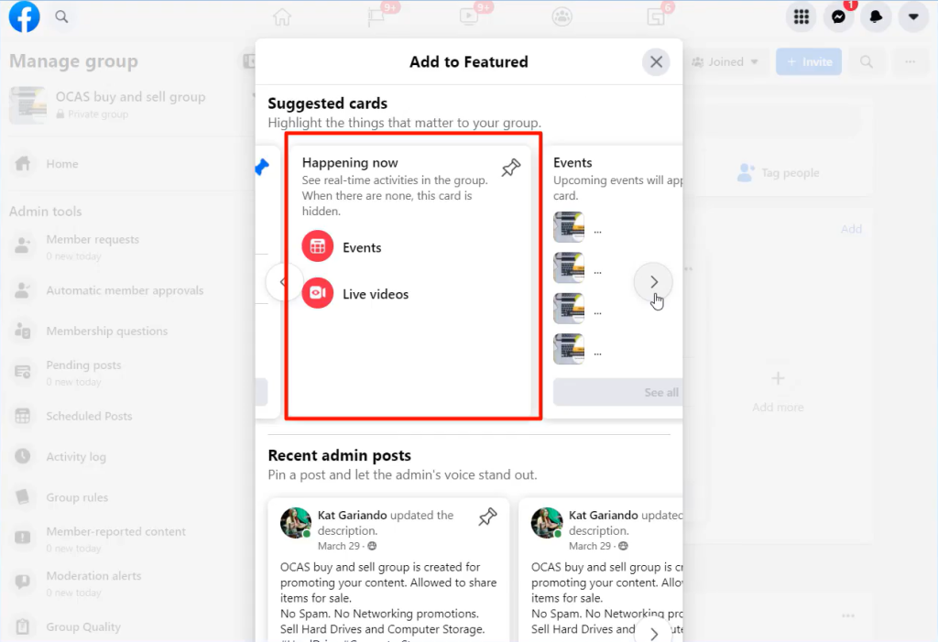Go to the Home tab icon
This screenshot has height=642, width=938.
coord(282,16)
